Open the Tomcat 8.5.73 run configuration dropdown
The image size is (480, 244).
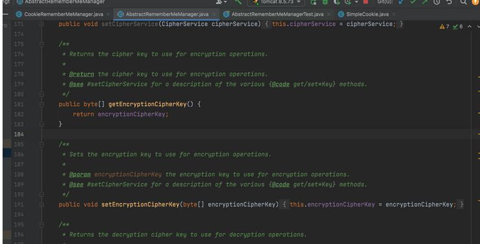coord(276,2)
